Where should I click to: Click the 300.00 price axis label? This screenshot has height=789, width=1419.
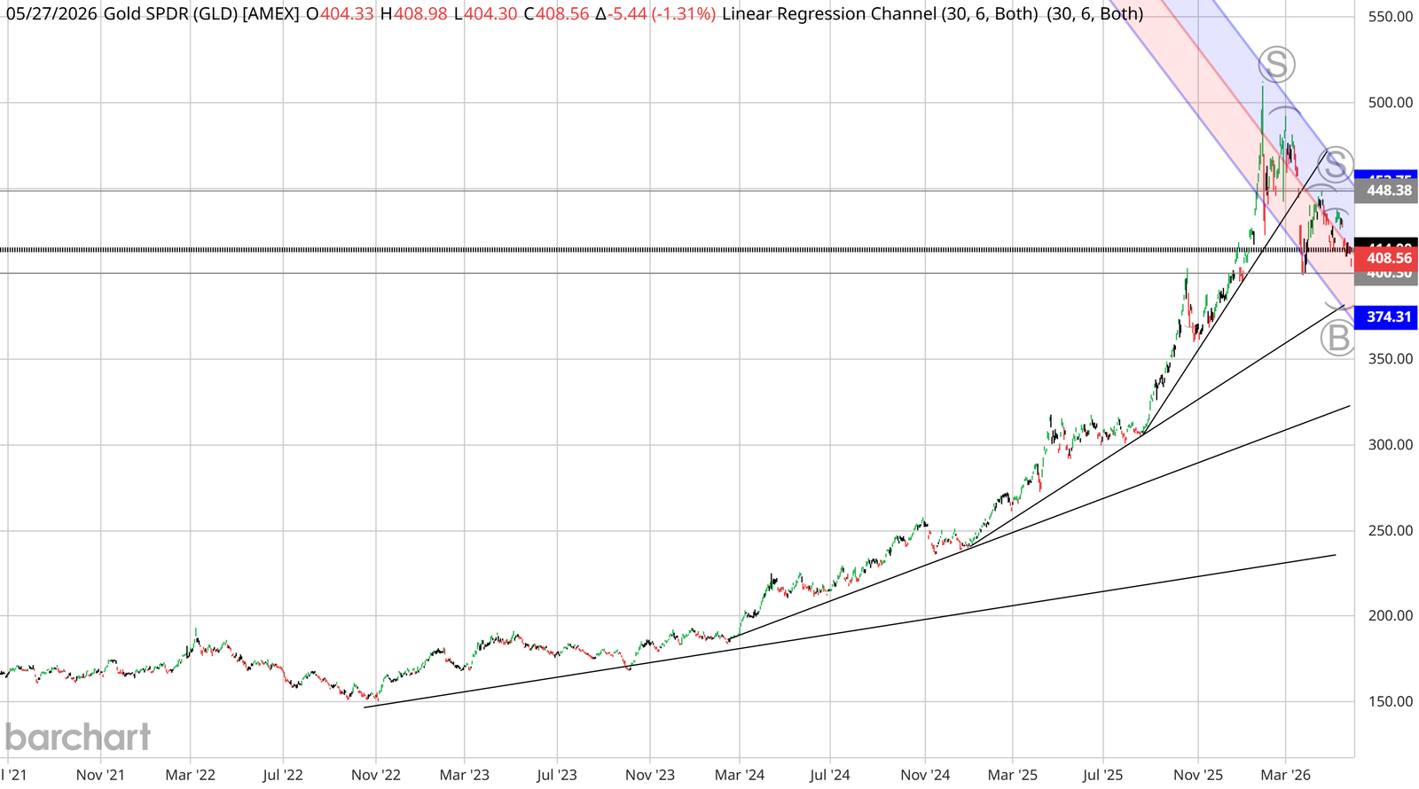(1390, 445)
